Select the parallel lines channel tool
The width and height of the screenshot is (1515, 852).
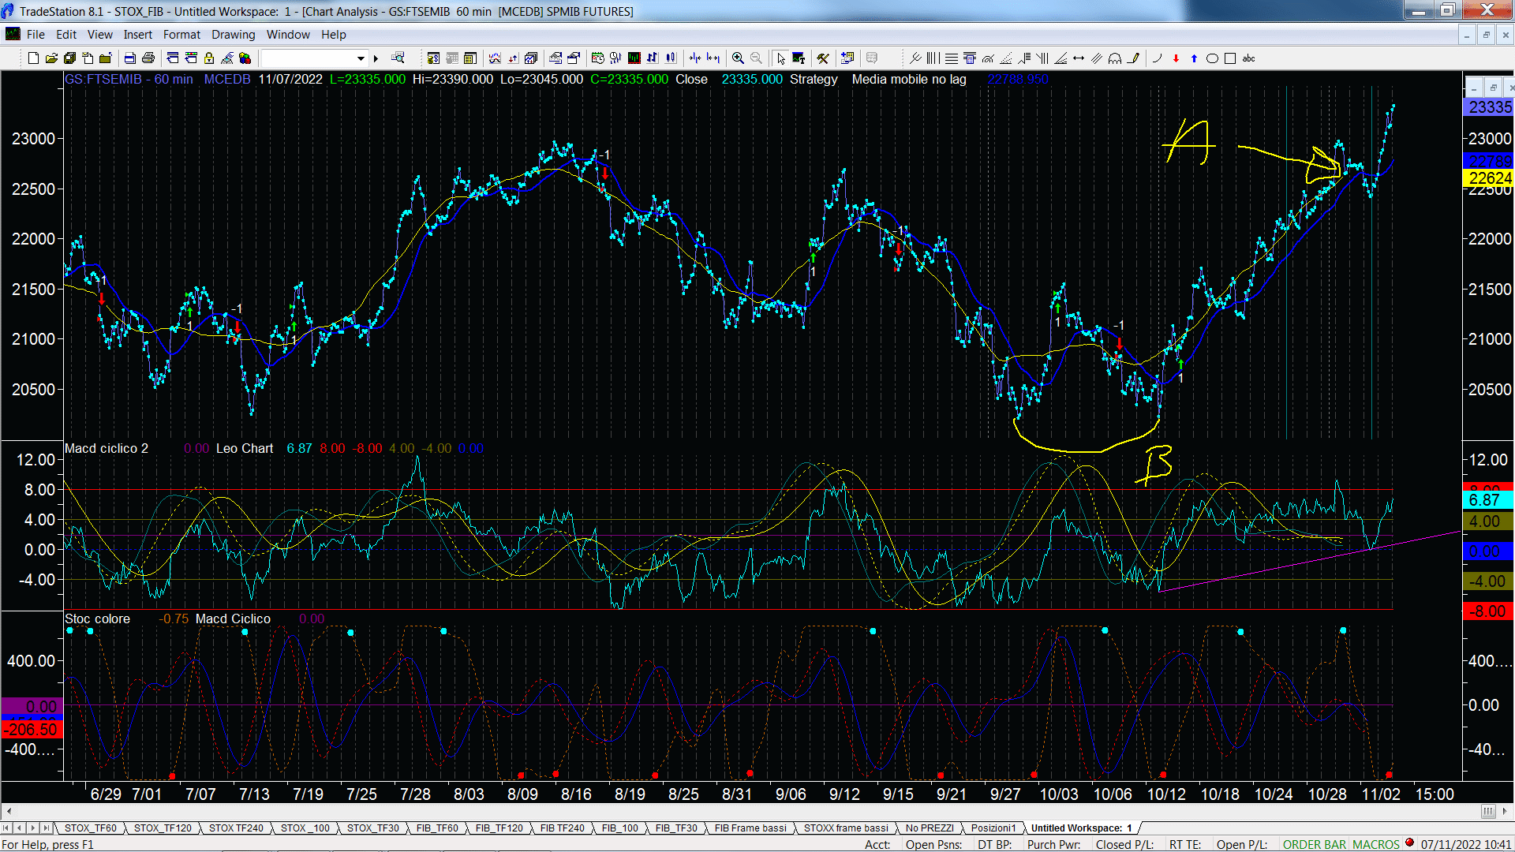click(x=1097, y=58)
